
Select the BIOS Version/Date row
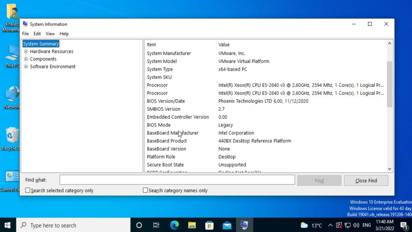click(x=265, y=101)
